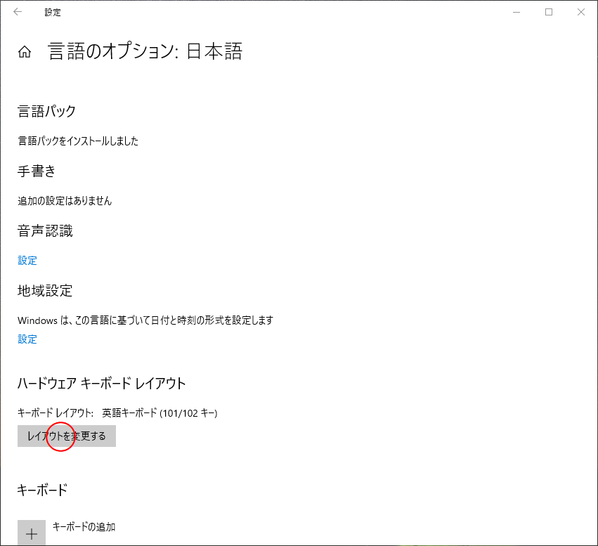Click the 音声認識 heading
The image size is (598, 546).
click(45, 231)
